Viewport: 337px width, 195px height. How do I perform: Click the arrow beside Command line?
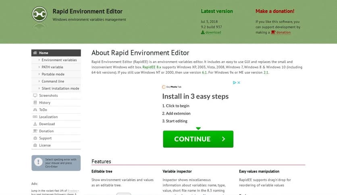click(39, 81)
